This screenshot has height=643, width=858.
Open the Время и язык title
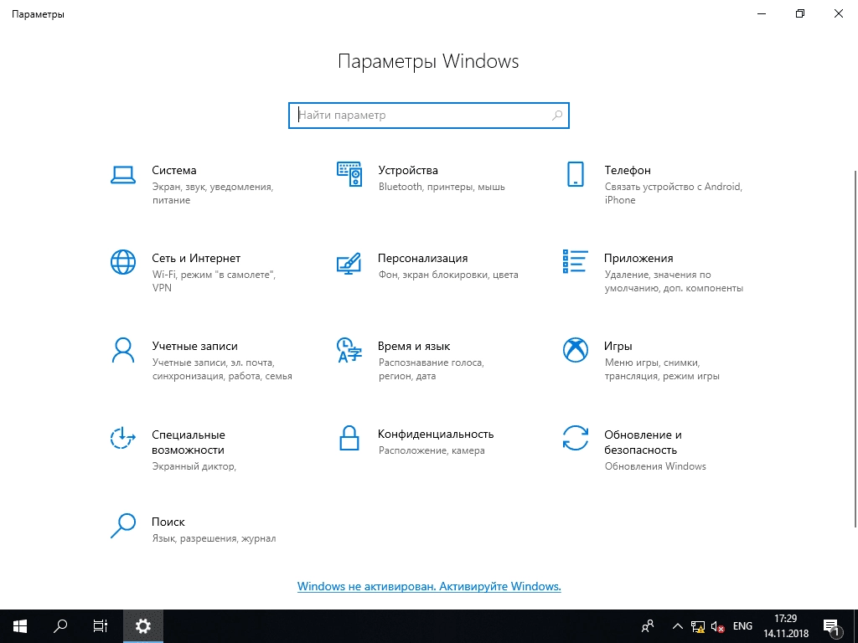click(414, 346)
